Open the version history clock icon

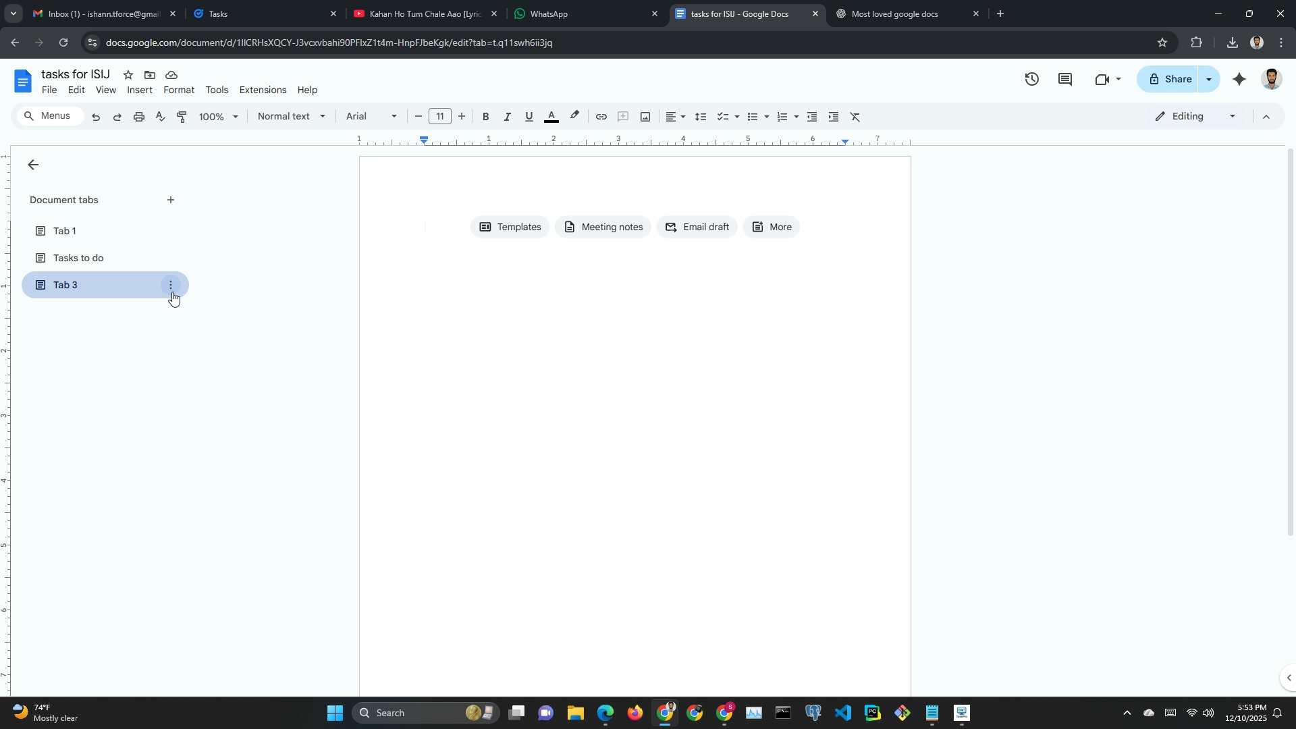tap(1031, 79)
